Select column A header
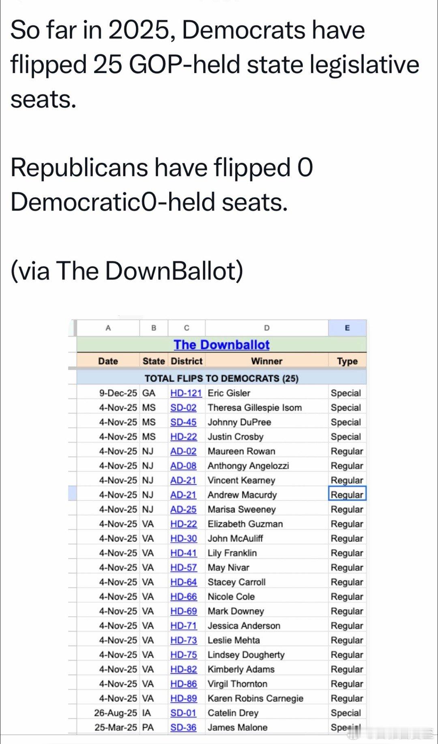Image resolution: width=438 pixels, height=744 pixels. click(108, 328)
